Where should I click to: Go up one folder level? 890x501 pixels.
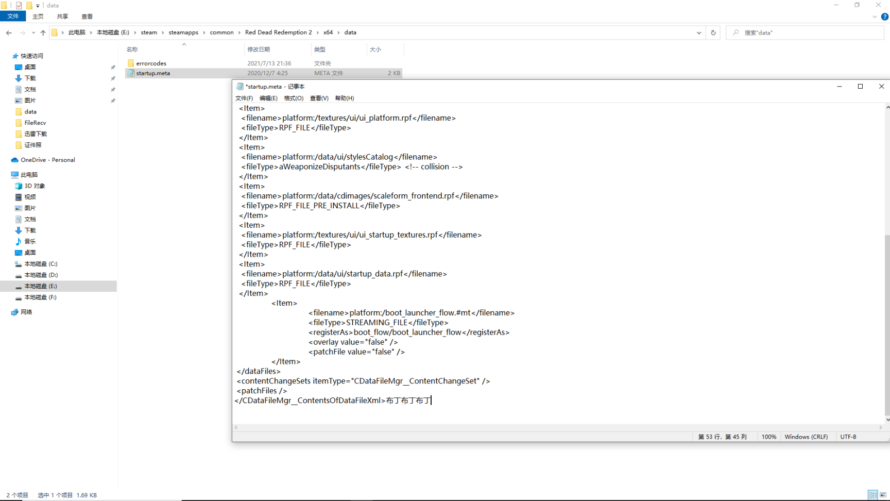click(43, 32)
